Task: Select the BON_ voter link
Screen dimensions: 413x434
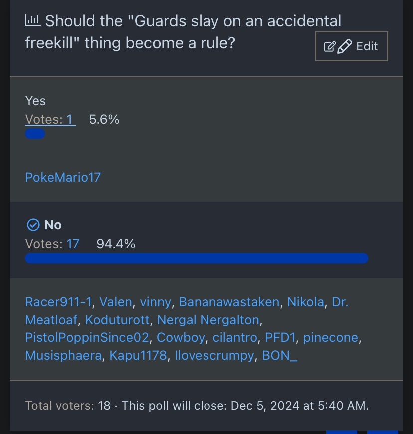Action: (279, 356)
